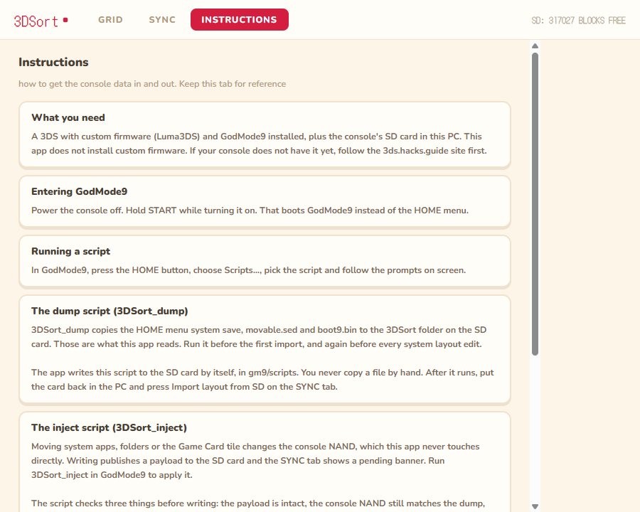Click the 'What you need' card heading
This screenshot has width=640, height=512.
point(68,117)
